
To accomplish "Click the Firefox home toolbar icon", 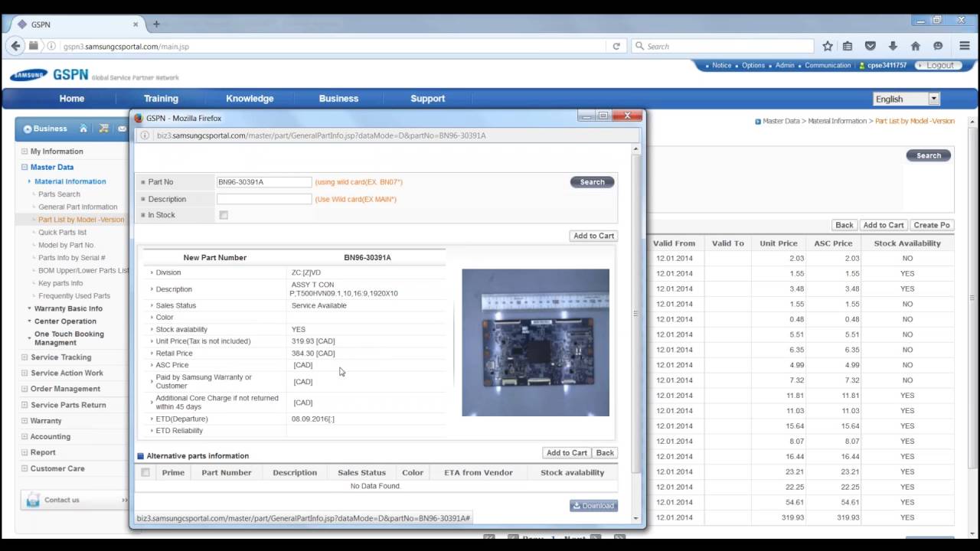I will 916,46.
